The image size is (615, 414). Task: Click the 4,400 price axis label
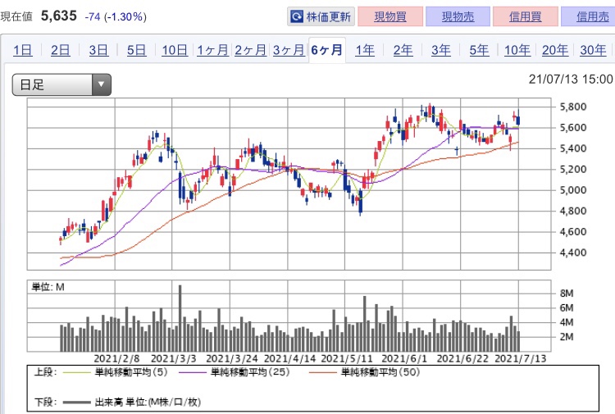[x=573, y=252]
